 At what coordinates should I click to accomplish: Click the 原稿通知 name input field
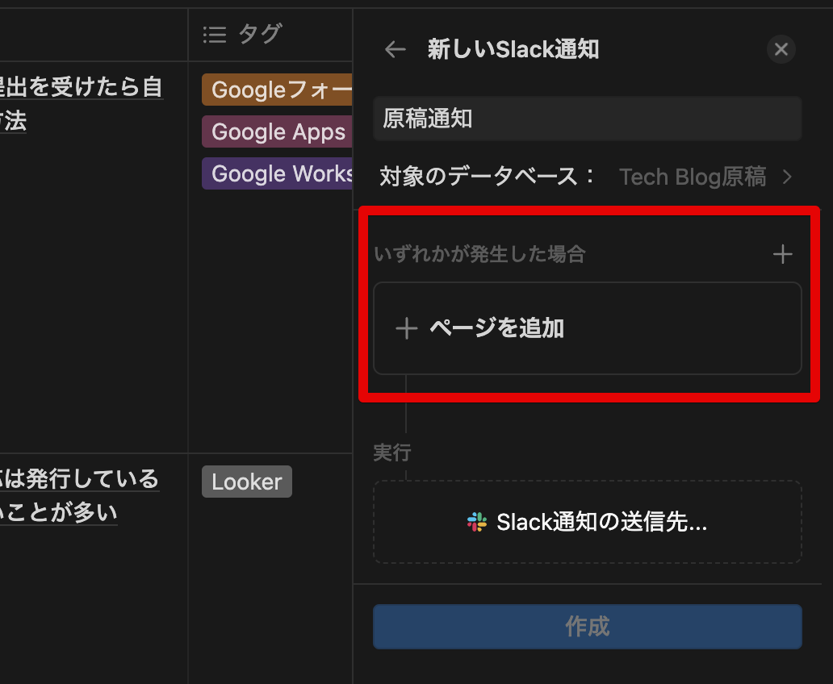(x=587, y=119)
